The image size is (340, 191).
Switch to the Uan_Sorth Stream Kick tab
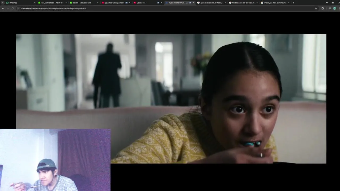(52, 3)
